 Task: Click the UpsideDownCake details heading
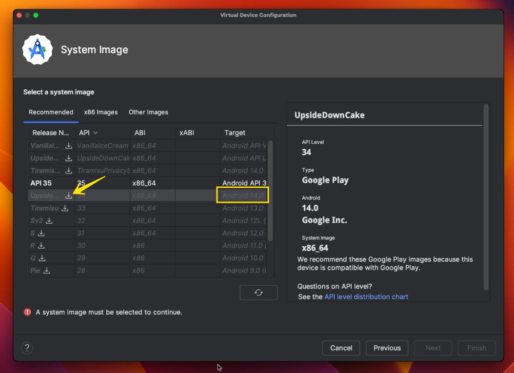(330, 115)
